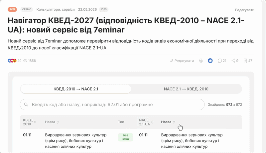Click the 10:15 time badge
Screen dimensions: 266x153
[x=103, y=9]
